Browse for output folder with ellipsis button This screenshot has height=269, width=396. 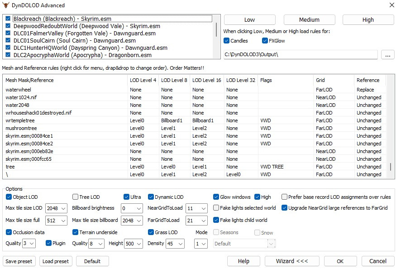click(388, 55)
